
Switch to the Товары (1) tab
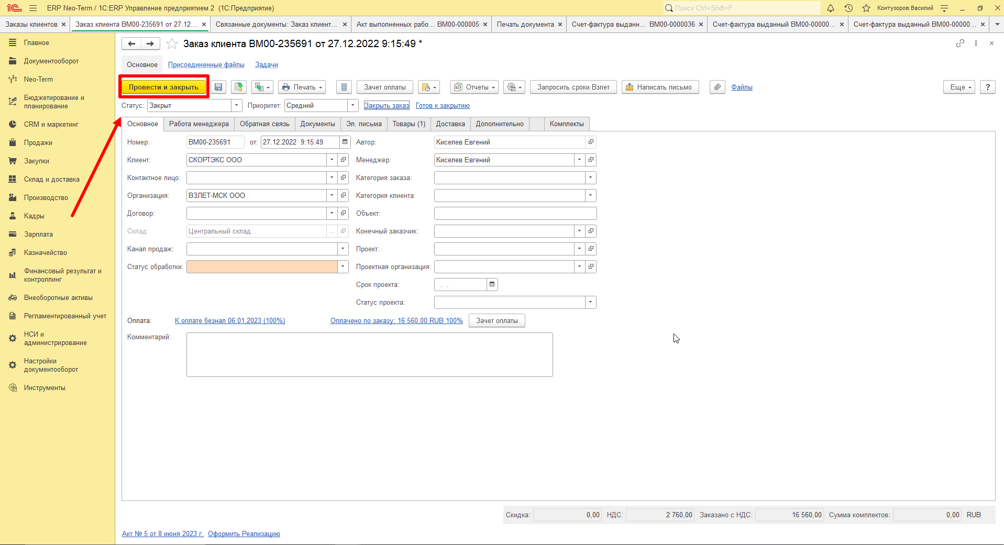[x=409, y=124]
